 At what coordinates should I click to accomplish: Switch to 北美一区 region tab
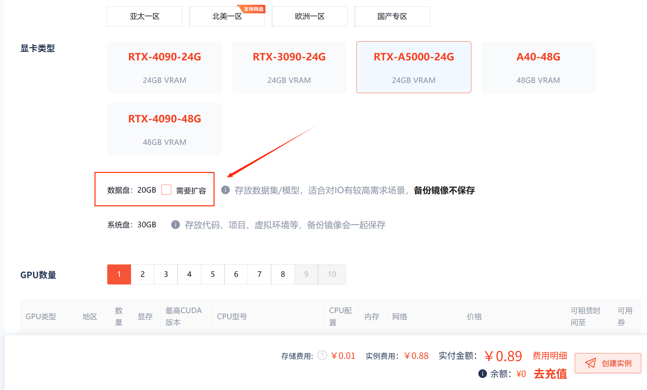click(227, 16)
